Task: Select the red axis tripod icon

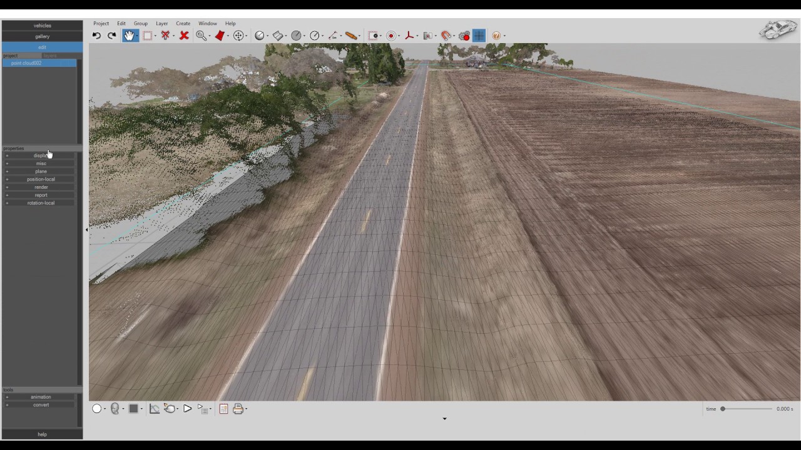Action: click(x=409, y=36)
